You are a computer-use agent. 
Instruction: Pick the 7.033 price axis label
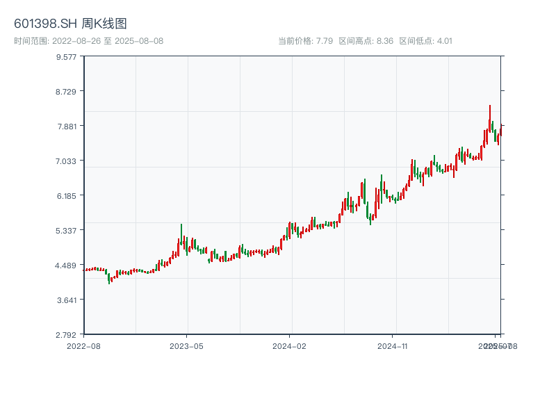pyautogui.click(x=67, y=161)
